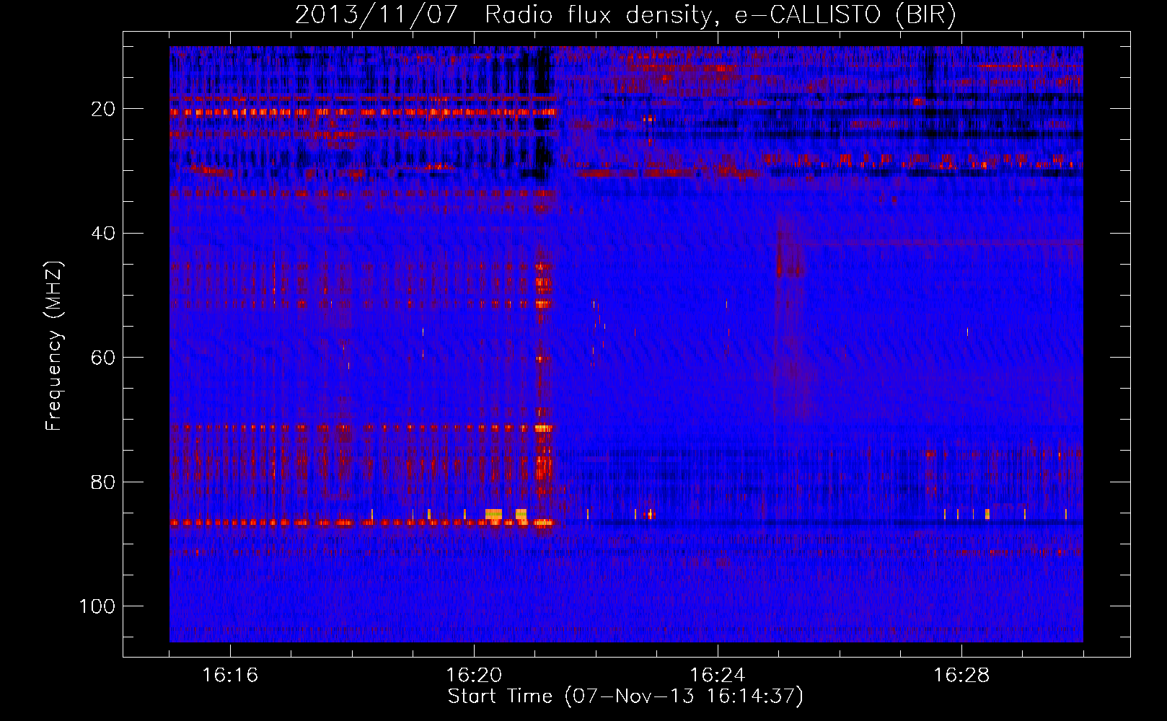Screen dimensions: 1167x721
Task: Click the 'Frequency (MHZ)' axis label
Action: (x=54, y=346)
